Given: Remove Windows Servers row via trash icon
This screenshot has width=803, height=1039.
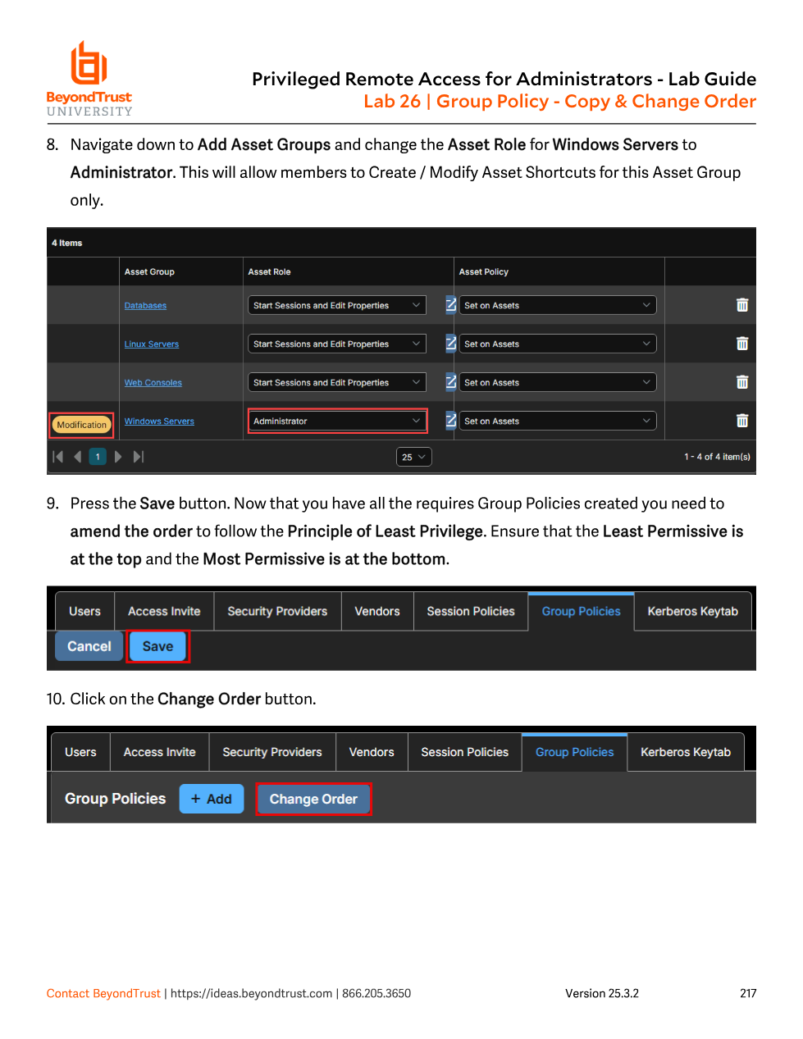Looking at the screenshot, I should [741, 421].
